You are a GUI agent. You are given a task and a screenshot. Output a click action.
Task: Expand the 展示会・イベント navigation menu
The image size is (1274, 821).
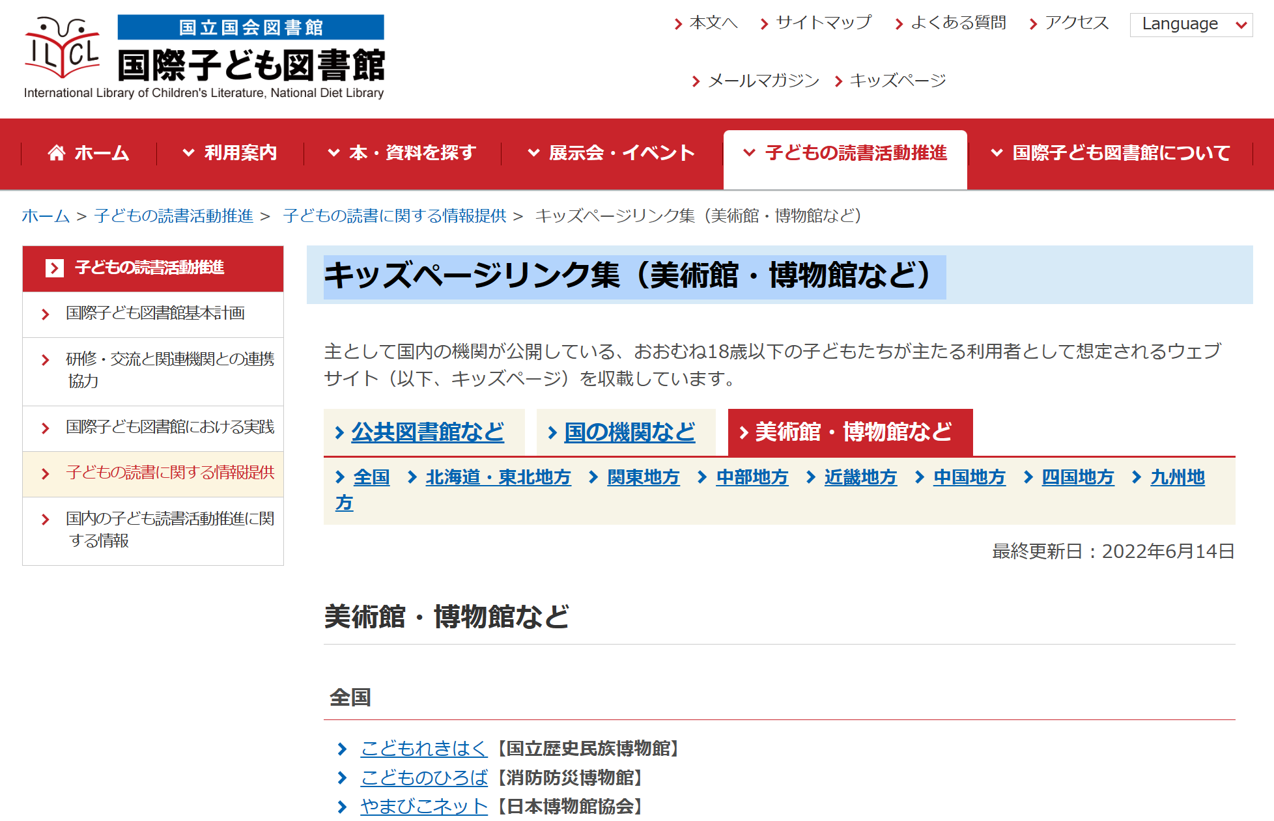[x=611, y=153]
